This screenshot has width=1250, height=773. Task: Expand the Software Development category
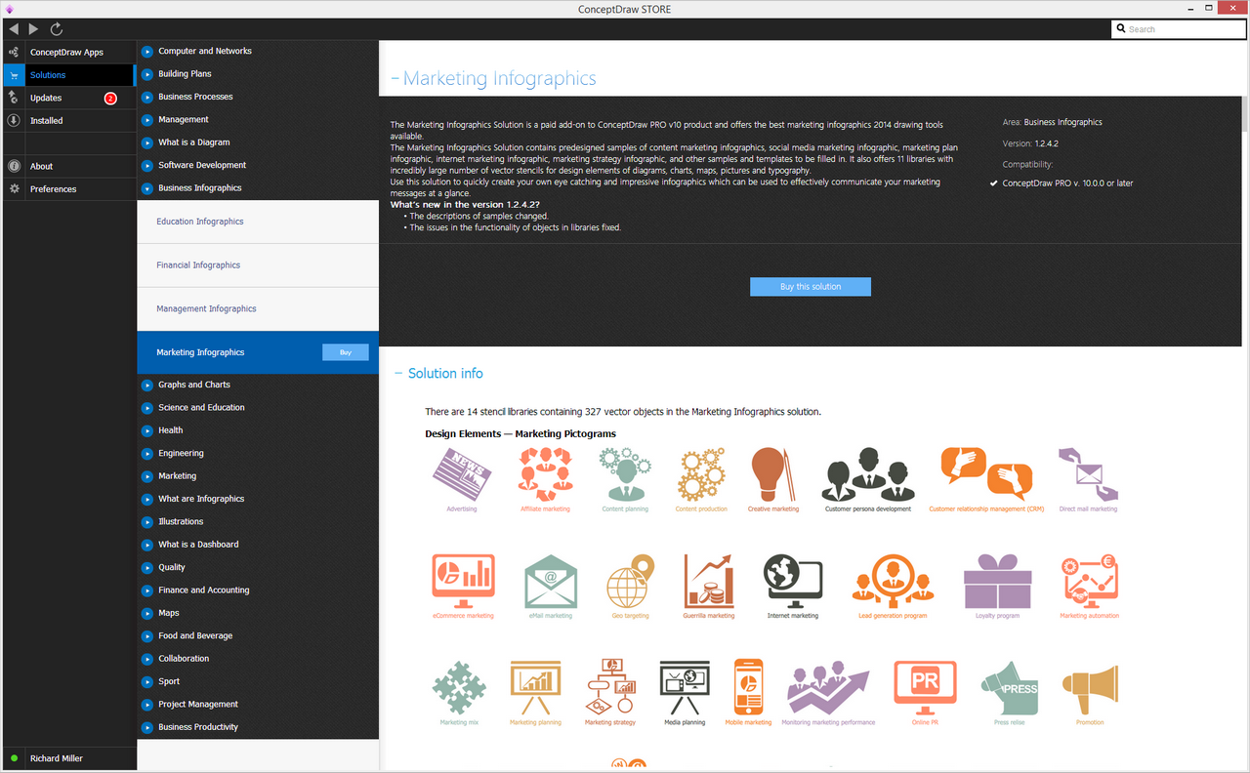coord(147,165)
